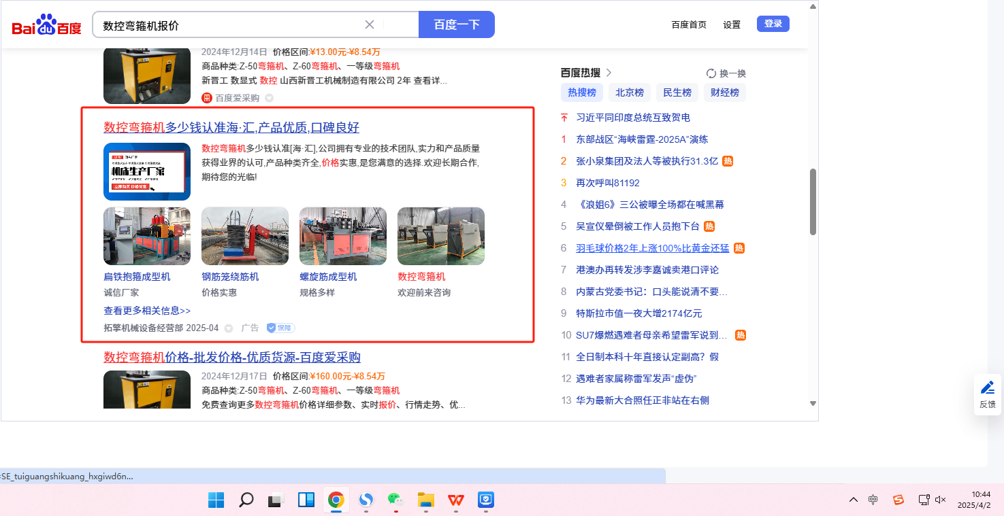Open hot search 华为最新大合照任正非站在右侧

point(643,400)
